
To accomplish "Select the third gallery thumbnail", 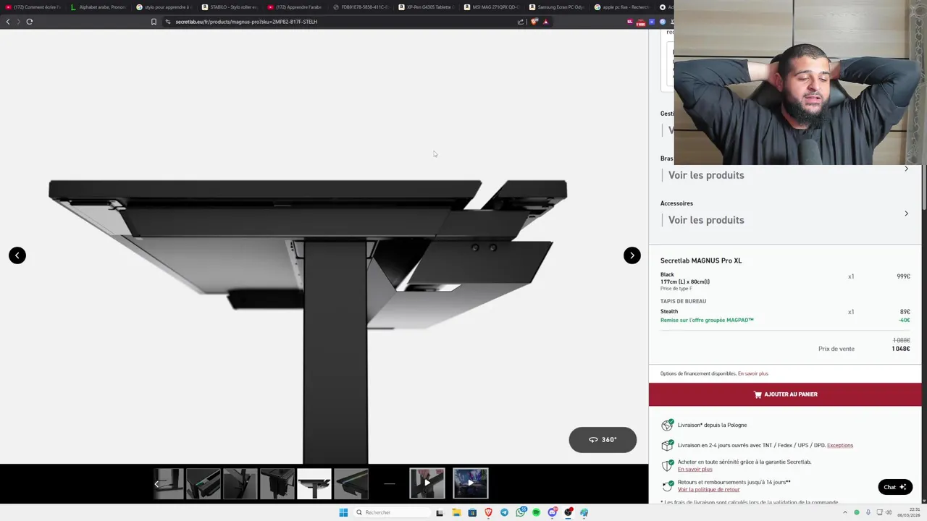I will [x=240, y=483].
